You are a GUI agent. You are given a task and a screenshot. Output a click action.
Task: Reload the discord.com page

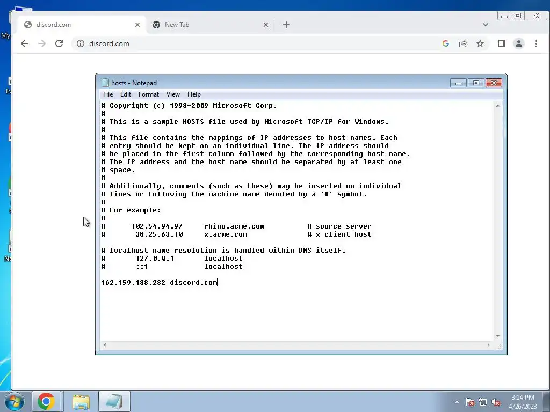click(x=59, y=43)
